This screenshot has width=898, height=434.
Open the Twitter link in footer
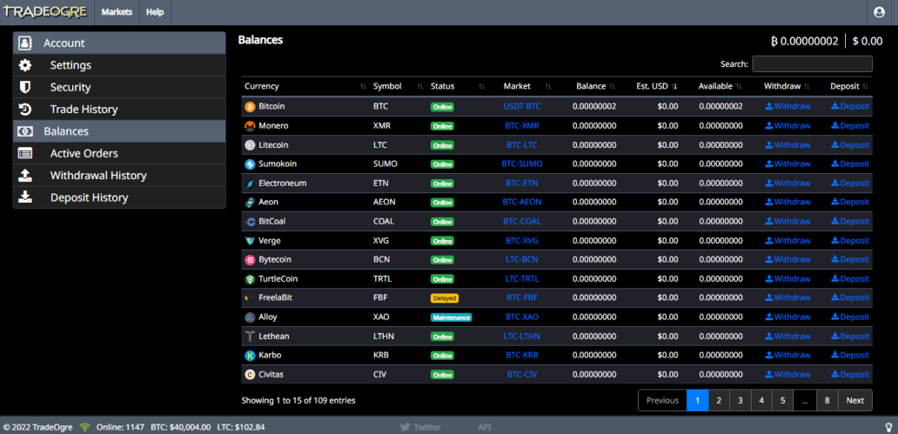click(419, 427)
